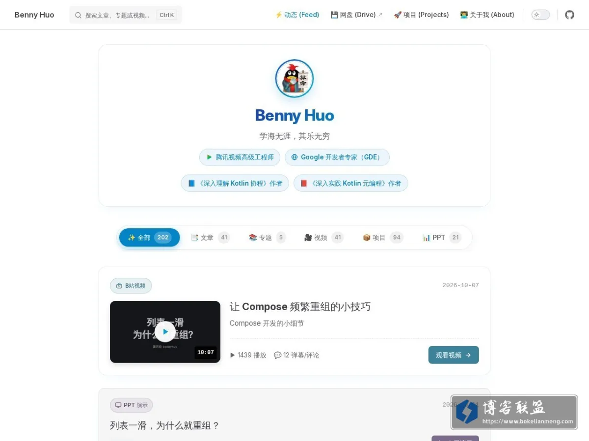
Task: Select the 全部 202 filter tab
Action: tap(149, 238)
